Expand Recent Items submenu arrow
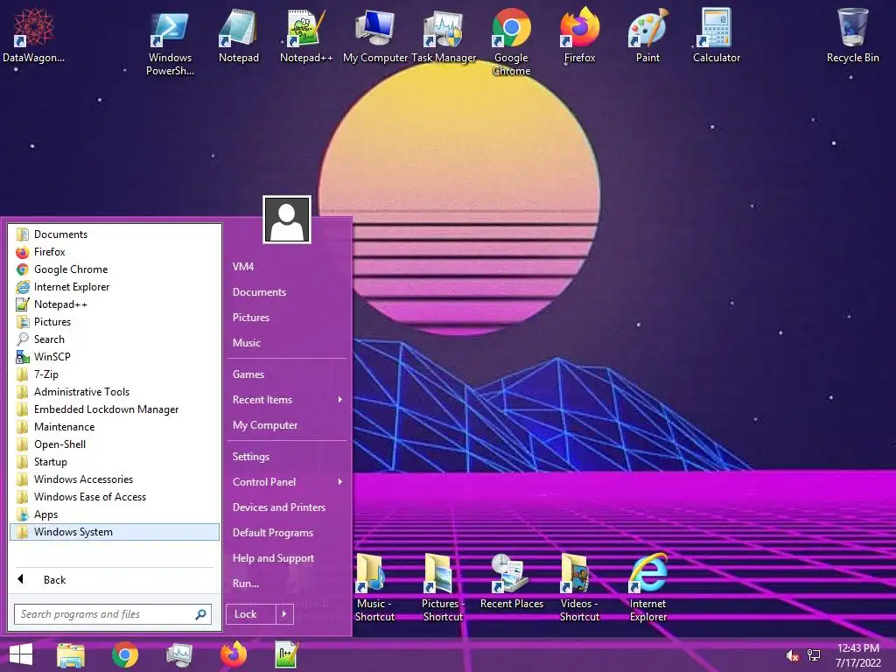Screen dimensions: 896x672 point(340,399)
